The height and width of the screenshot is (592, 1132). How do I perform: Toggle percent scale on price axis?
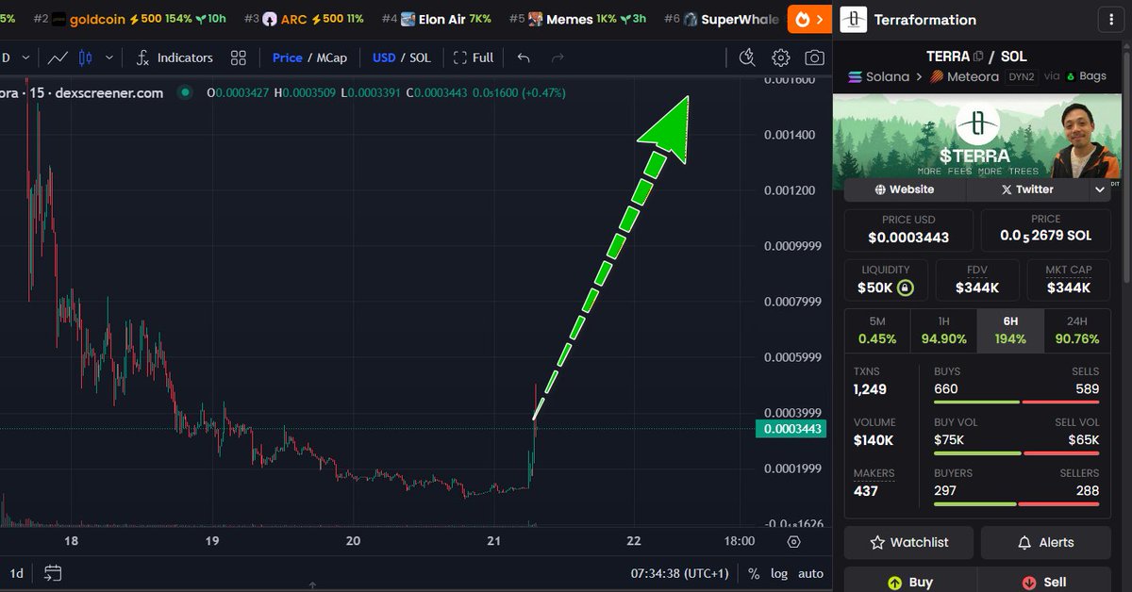(754, 573)
